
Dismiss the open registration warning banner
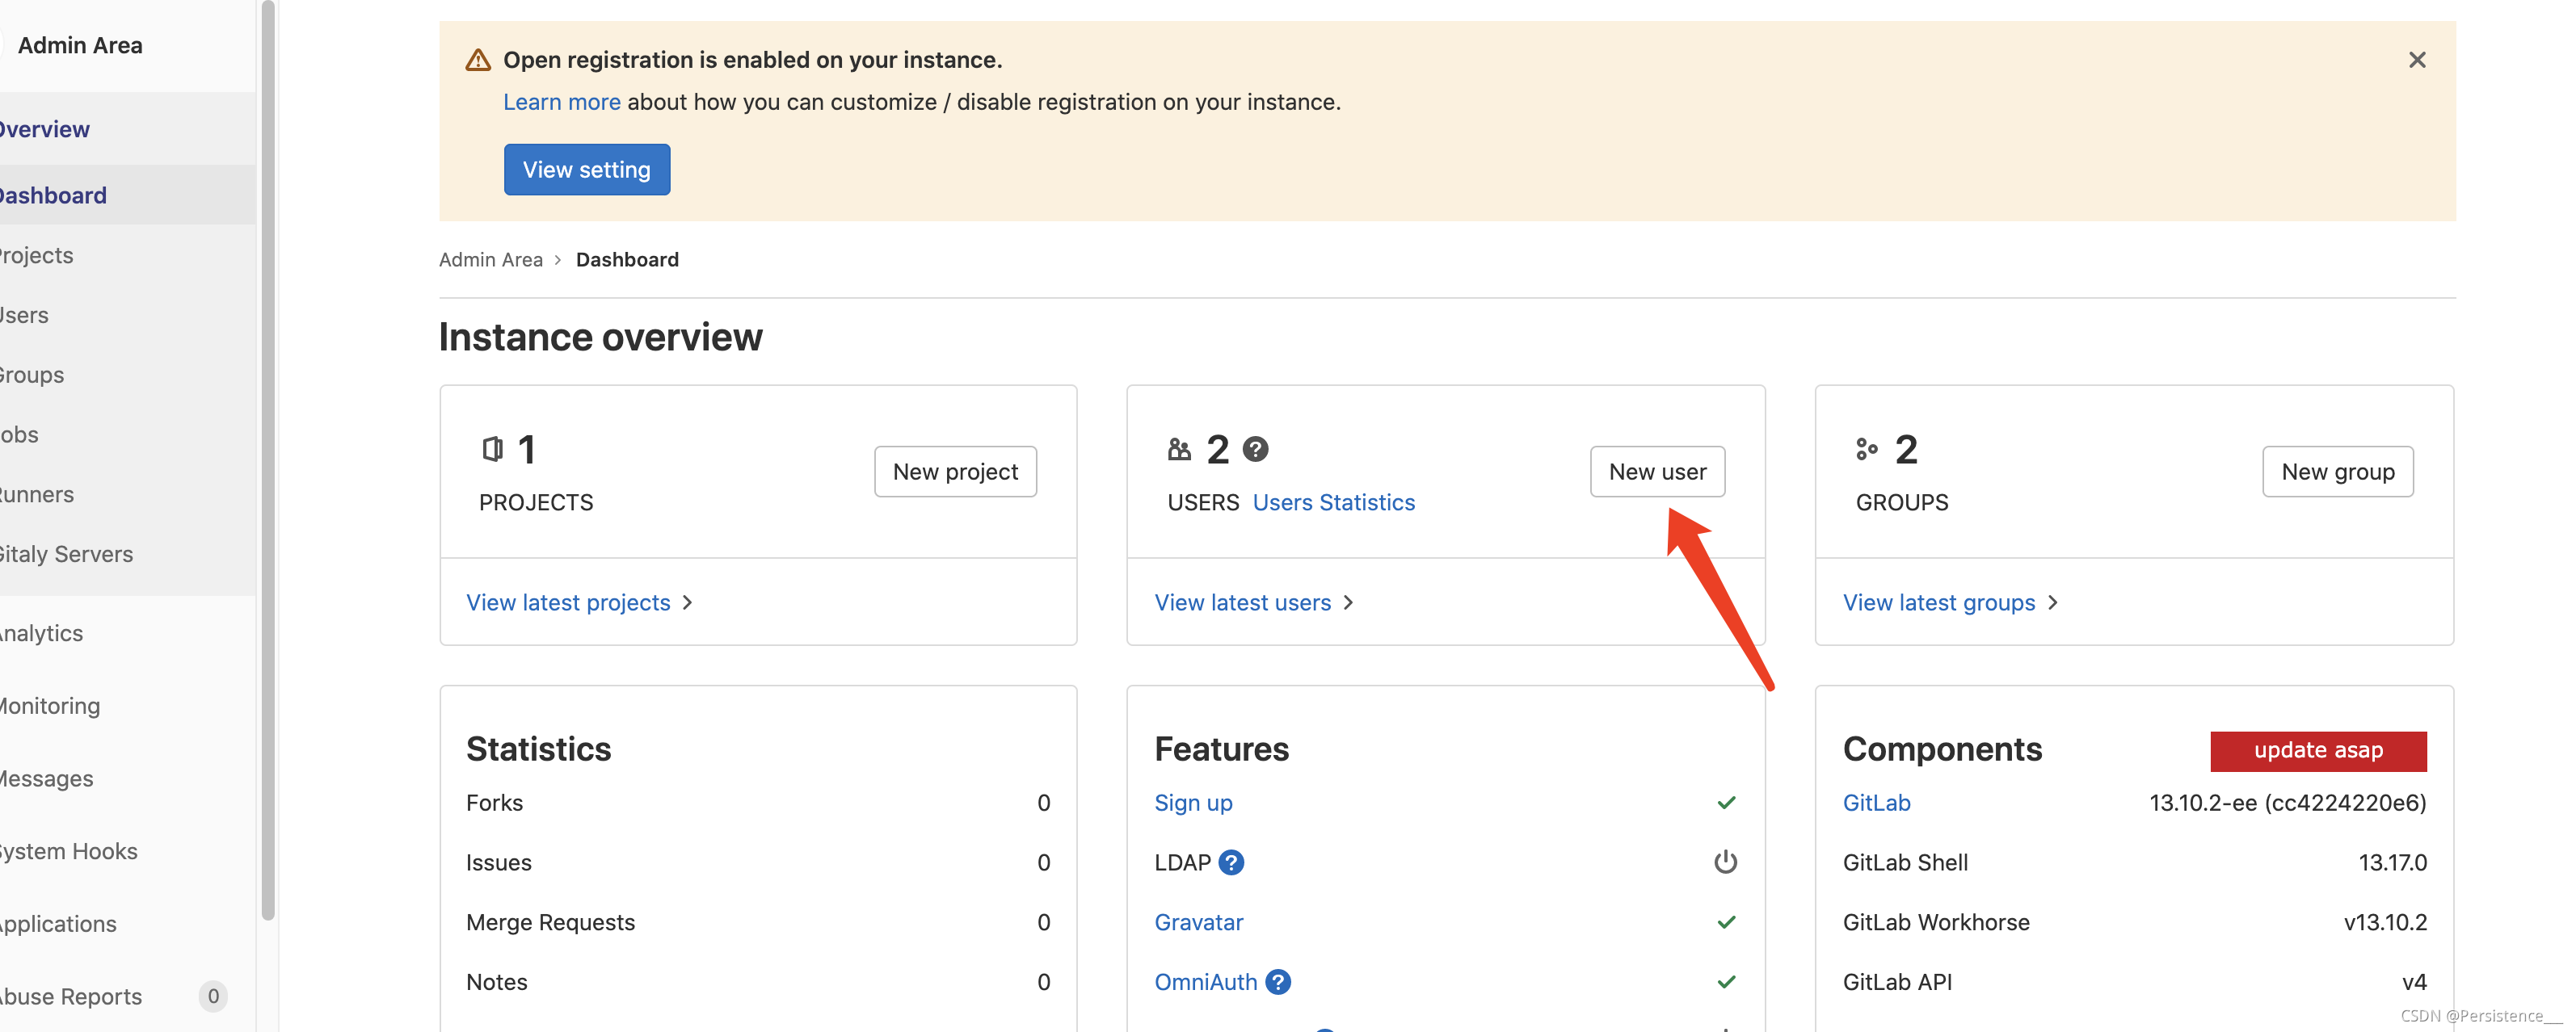(x=2416, y=60)
